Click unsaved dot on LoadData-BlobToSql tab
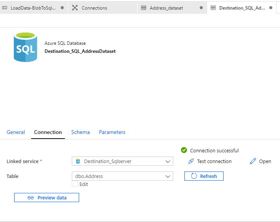280x222 pixels. tap(62, 8)
